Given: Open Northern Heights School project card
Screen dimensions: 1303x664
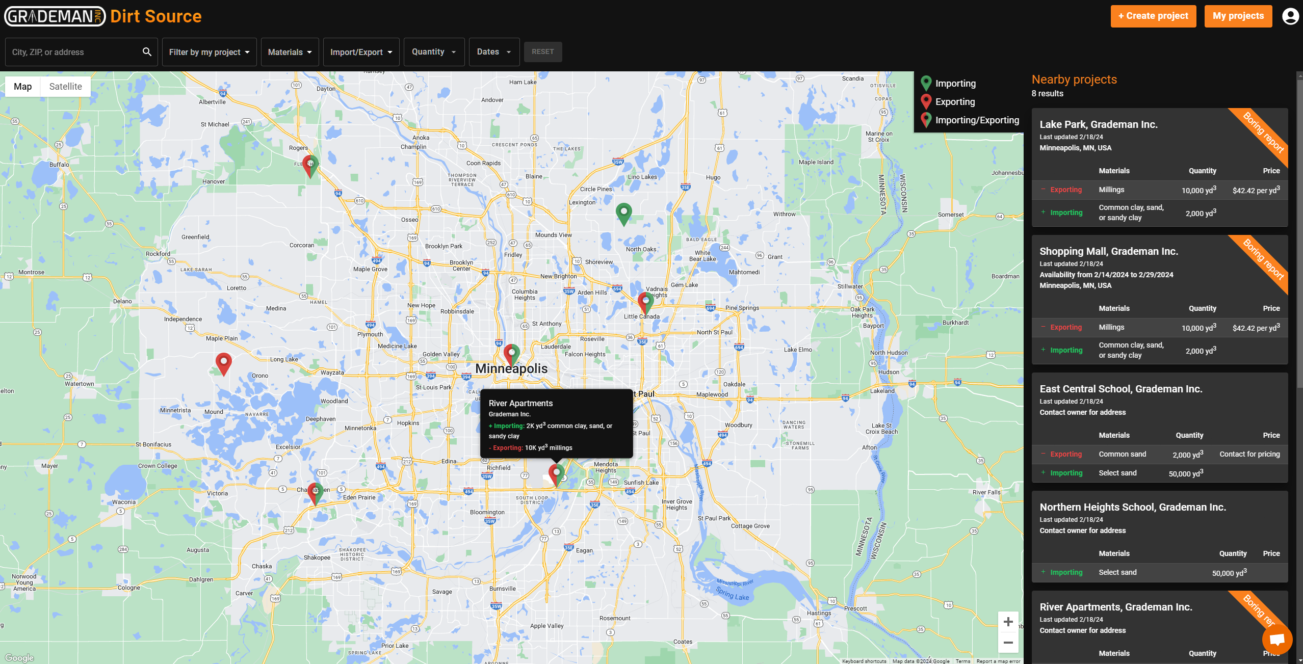Looking at the screenshot, I should (x=1160, y=537).
